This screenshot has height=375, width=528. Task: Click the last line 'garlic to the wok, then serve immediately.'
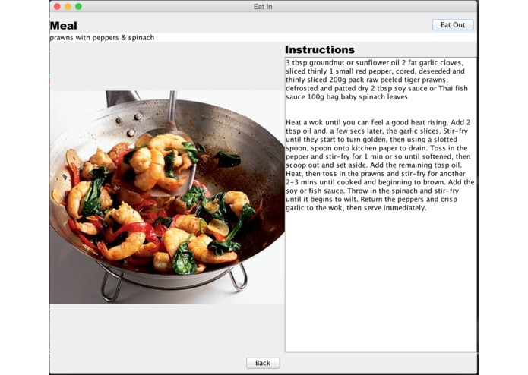pos(356,208)
